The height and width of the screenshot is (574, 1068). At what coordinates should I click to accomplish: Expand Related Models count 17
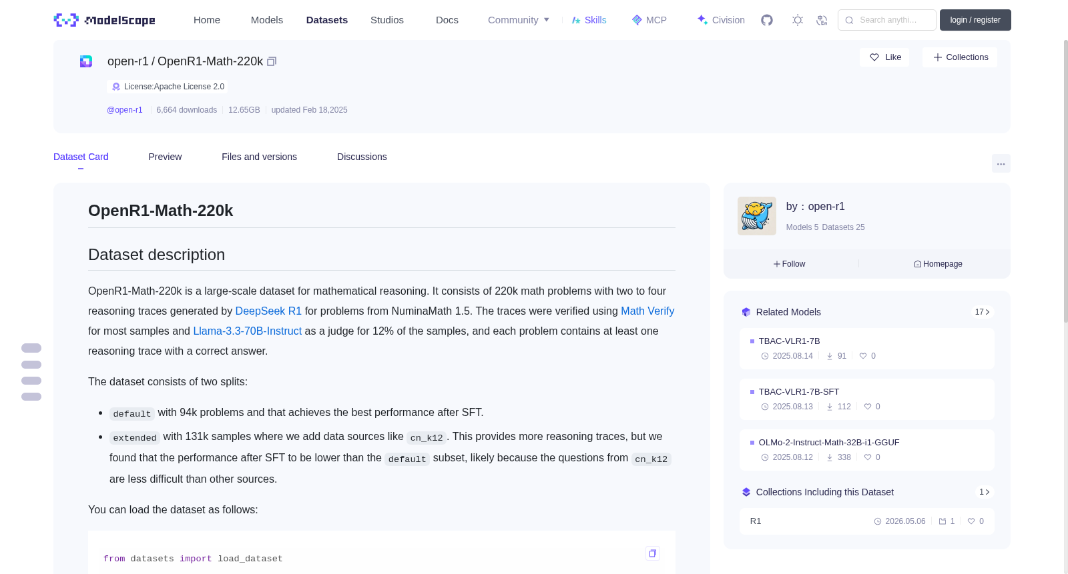point(983,312)
